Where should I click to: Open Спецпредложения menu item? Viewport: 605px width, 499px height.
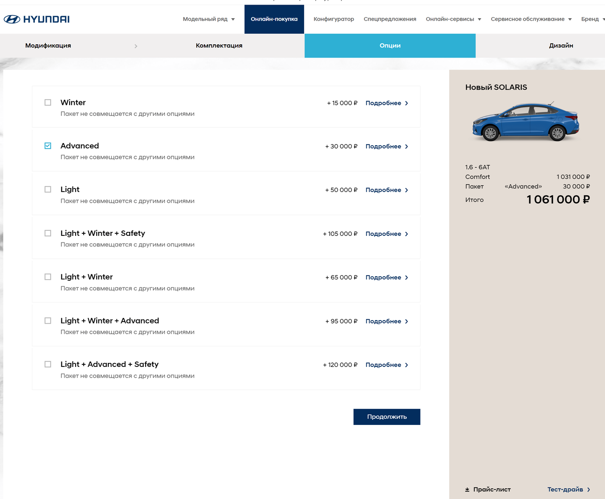coord(390,19)
